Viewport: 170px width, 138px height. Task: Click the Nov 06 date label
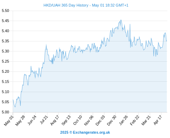tap(89, 120)
